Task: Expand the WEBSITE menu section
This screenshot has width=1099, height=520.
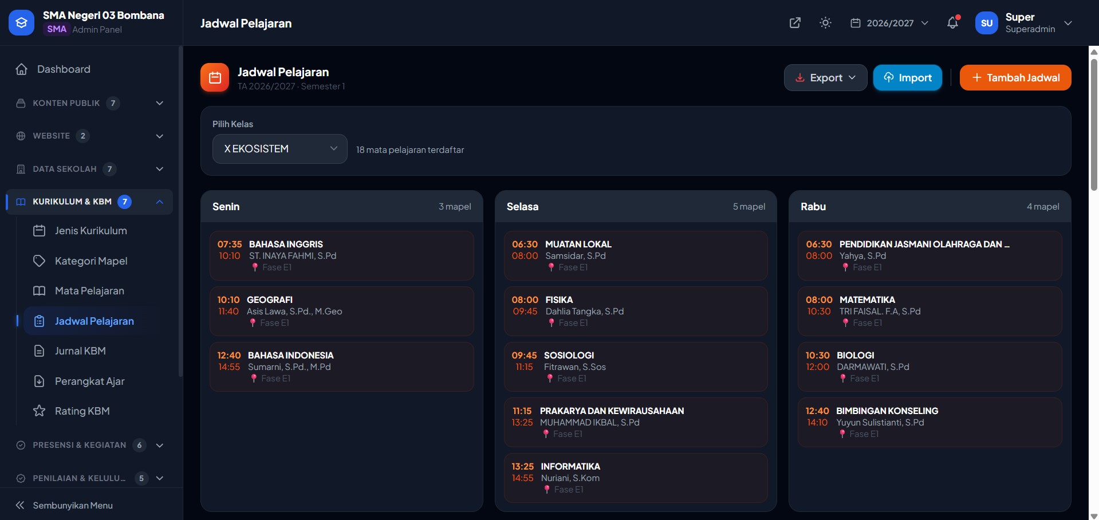Action: click(x=90, y=136)
